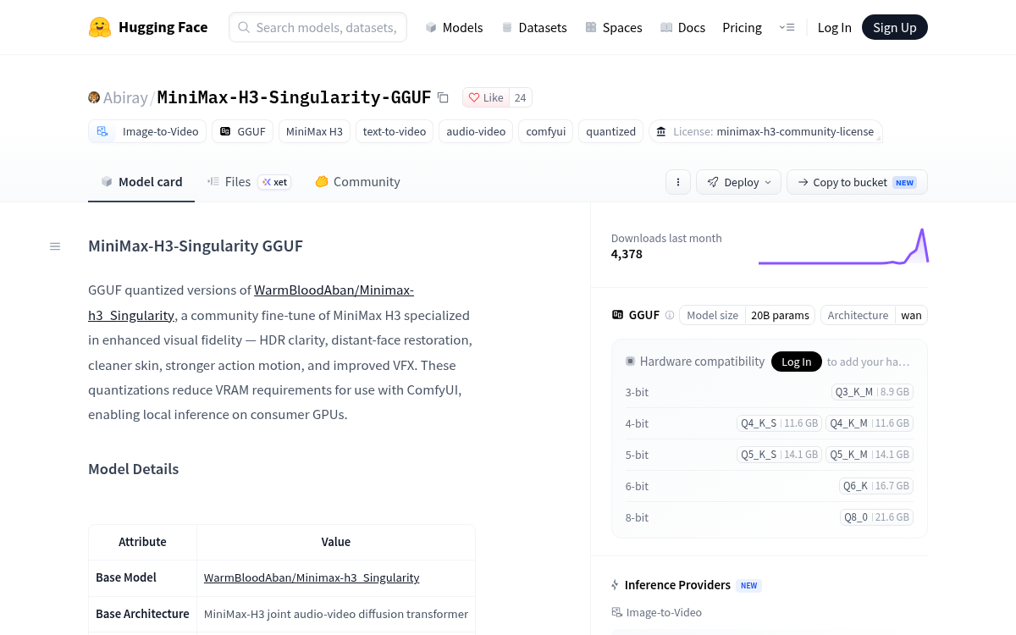
Task: Focus the search models input field
Action: click(x=317, y=27)
